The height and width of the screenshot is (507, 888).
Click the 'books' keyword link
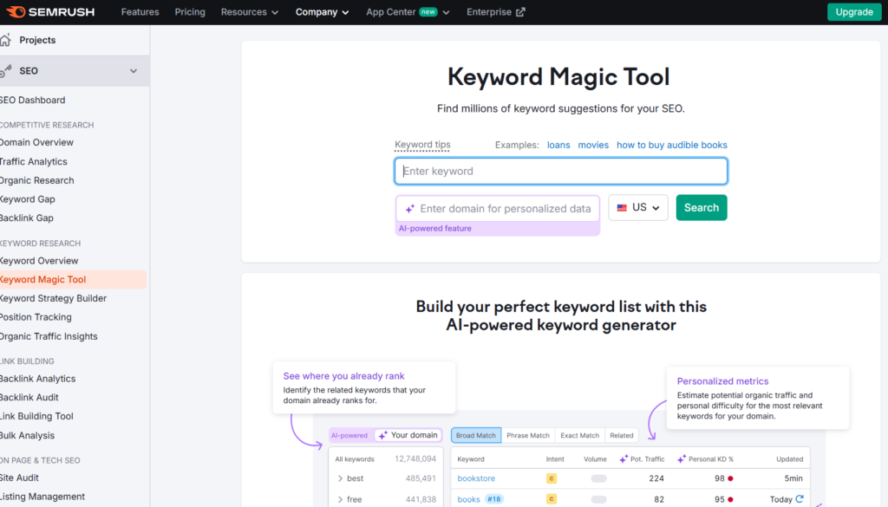468,499
